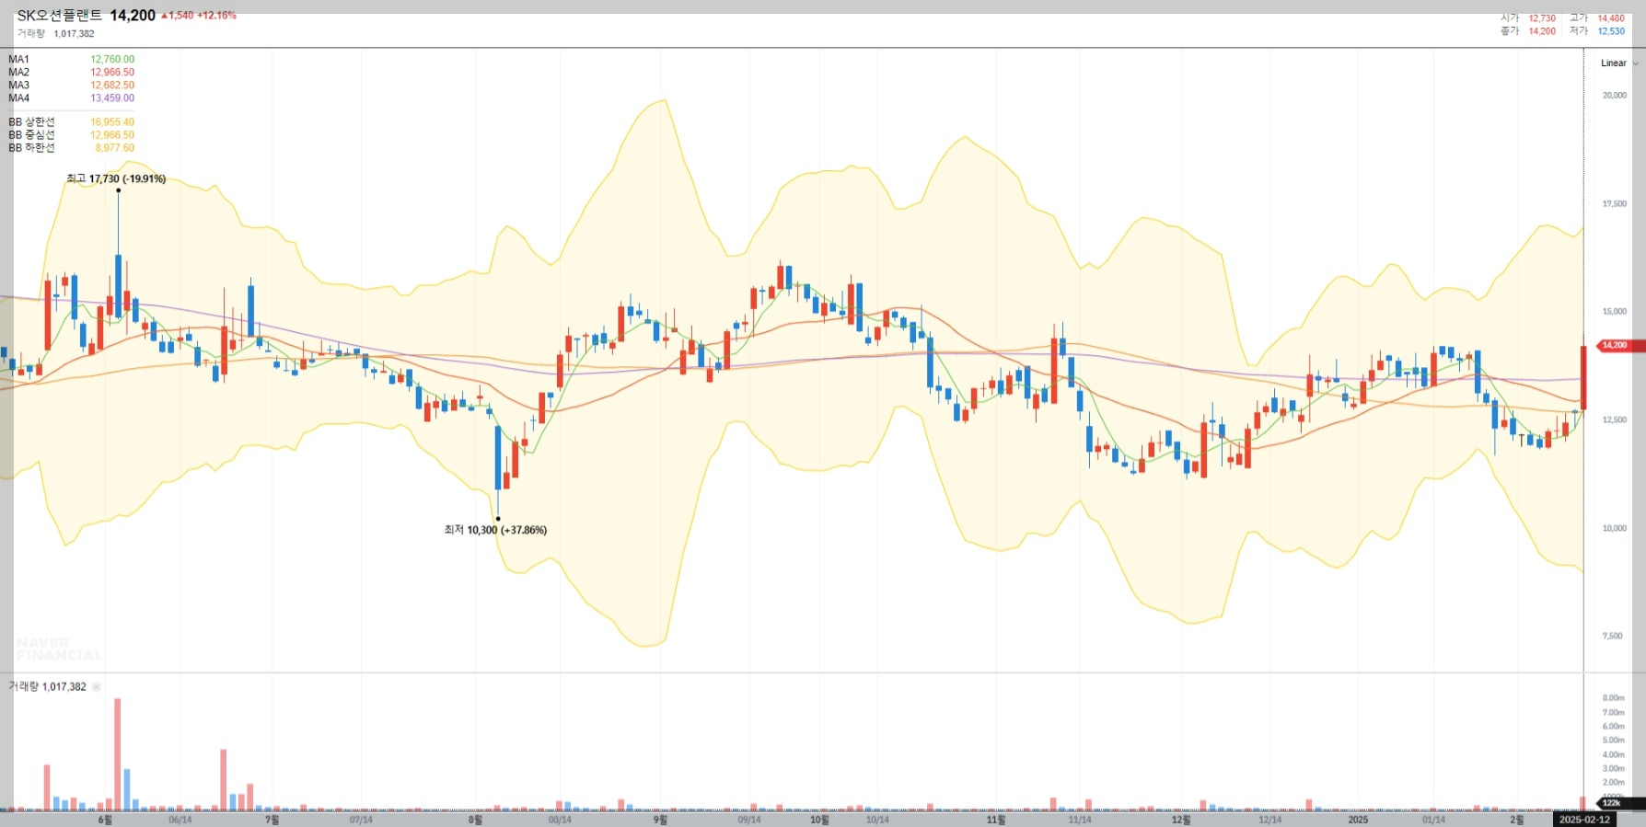Open the Linear scale dropdown
The width and height of the screenshot is (1646, 827).
point(1619,63)
